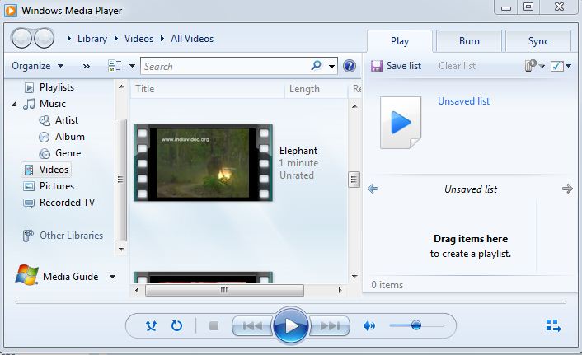The image size is (582, 355).
Task: Click the Save list floppy icon
Action: point(377,66)
